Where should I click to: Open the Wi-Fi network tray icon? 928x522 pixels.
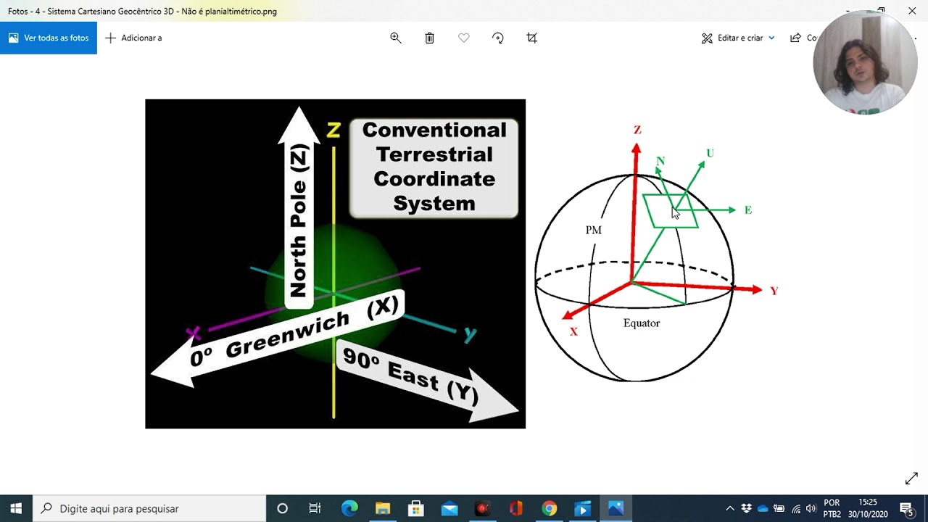point(796,508)
